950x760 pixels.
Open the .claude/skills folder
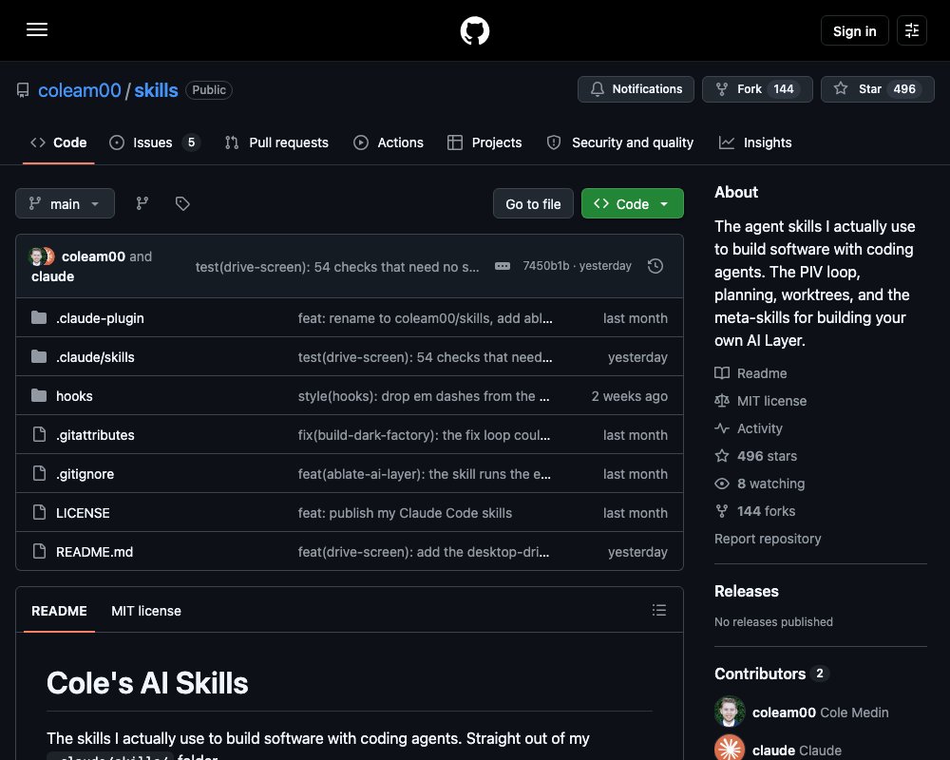click(x=95, y=357)
